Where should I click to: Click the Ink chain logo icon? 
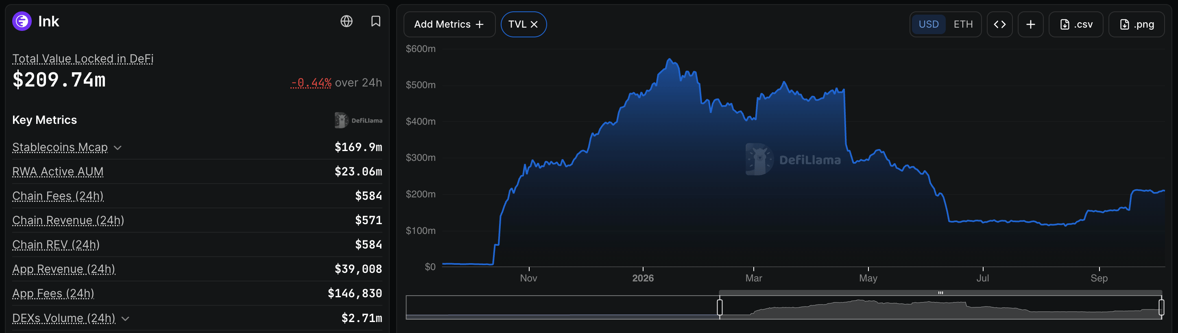click(22, 21)
